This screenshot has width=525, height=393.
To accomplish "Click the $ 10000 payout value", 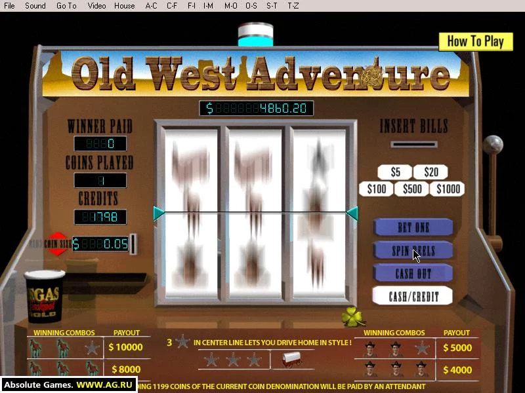I will click(125, 347).
